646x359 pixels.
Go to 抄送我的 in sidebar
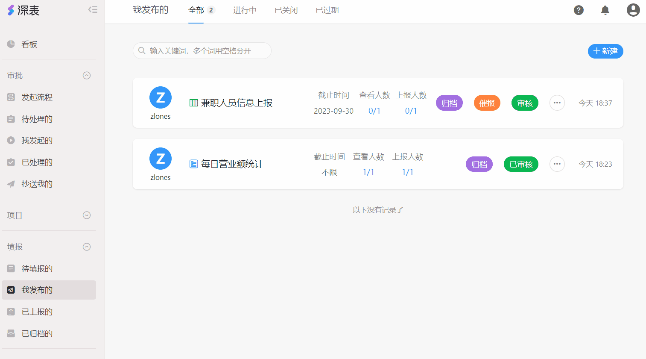coord(37,184)
